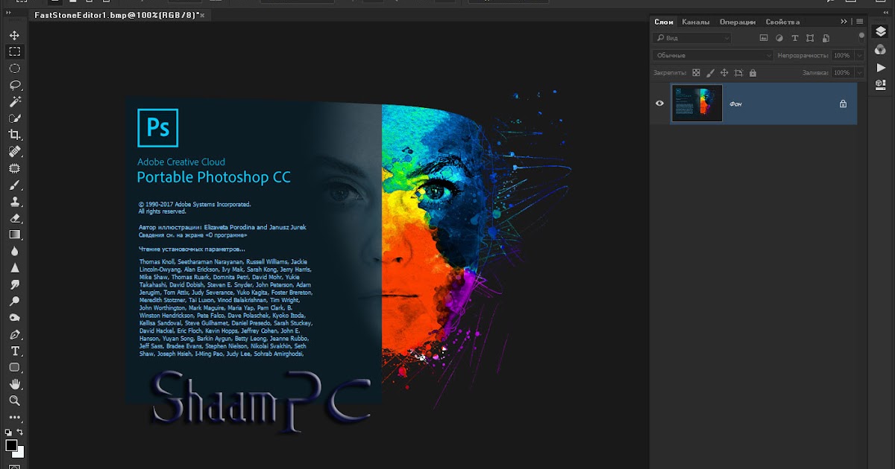Select the Gradient tool
This screenshot has height=469, width=895.
pos(14,234)
